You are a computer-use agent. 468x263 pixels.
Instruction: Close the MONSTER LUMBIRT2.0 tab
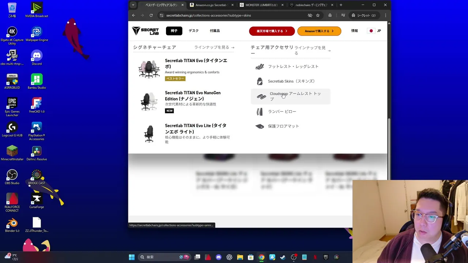282,5
